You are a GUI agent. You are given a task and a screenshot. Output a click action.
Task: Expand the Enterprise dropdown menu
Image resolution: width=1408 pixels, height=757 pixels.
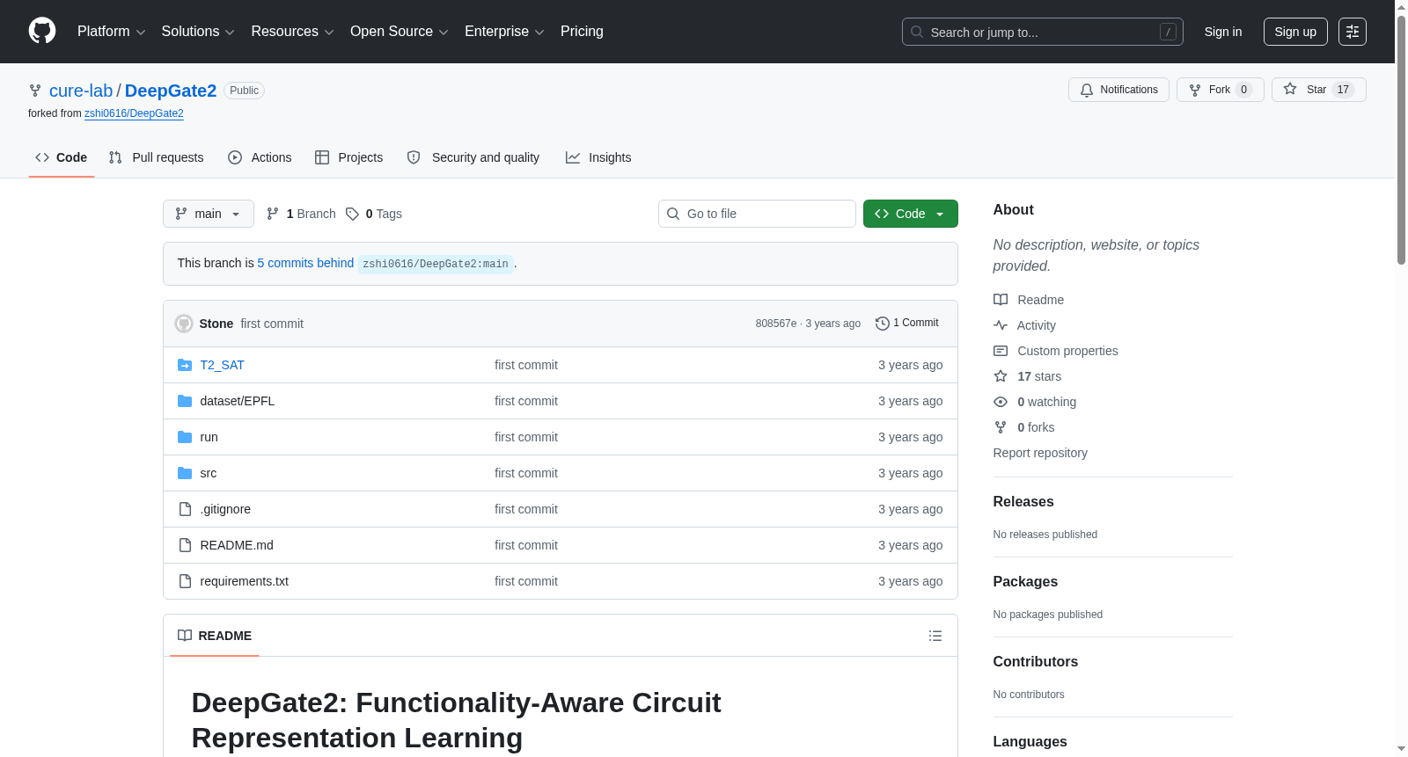(504, 32)
